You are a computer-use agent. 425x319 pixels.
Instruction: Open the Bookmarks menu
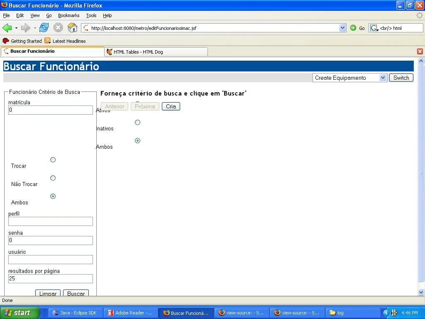[x=68, y=15]
